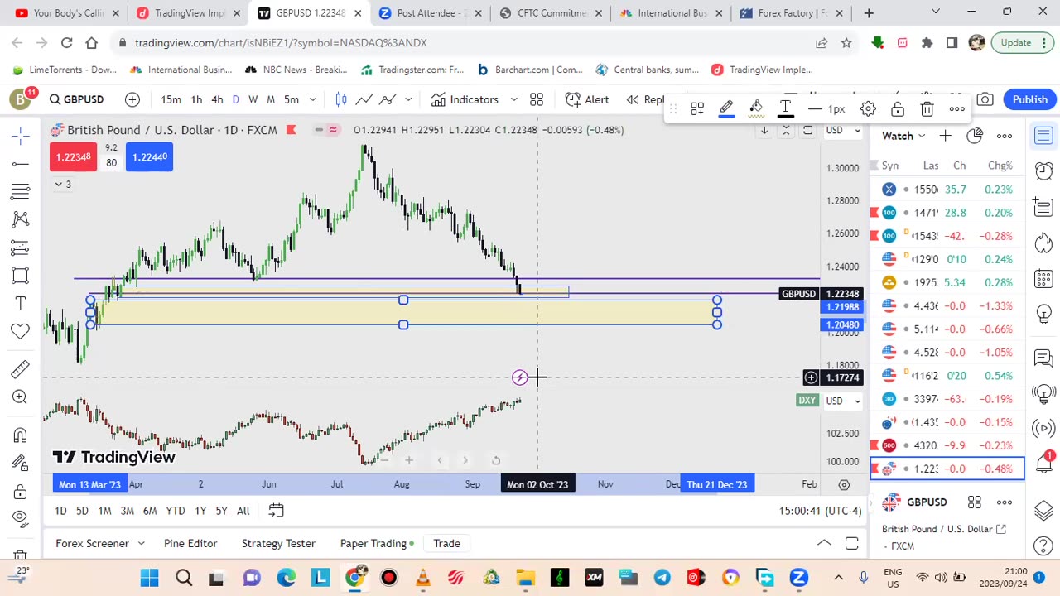Select the trend line tool
The image size is (1060, 596).
tap(21, 164)
